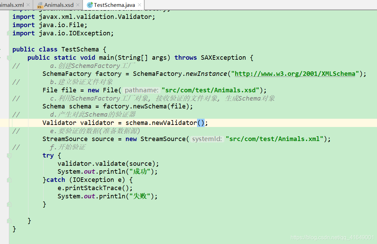Image resolution: width=377 pixels, height=244 pixels.
Task: Click 'validator.validate(source);' statement
Action: 108,164
